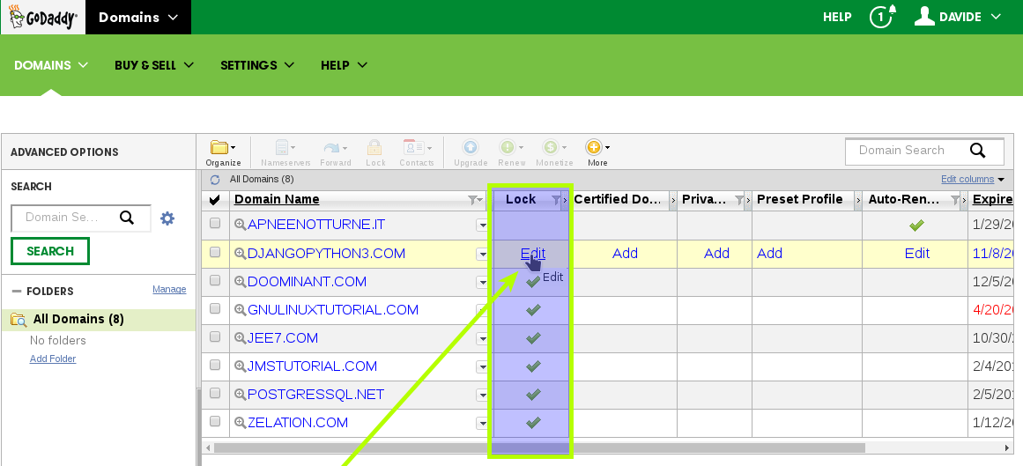Open the DAVIDE account dropdown

(x=958, y=17)
